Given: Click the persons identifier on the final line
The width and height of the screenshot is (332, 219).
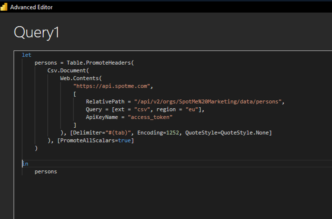Looking at the screenshot, I should [46, 172].
